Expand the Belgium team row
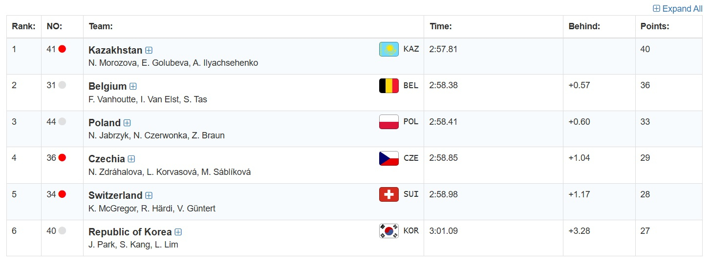710x267 pixels. tap(133, 87)
